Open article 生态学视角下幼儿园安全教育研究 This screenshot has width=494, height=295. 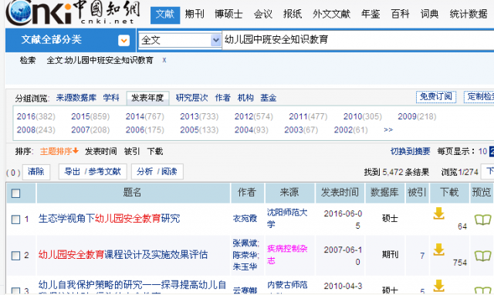(109, 218)
